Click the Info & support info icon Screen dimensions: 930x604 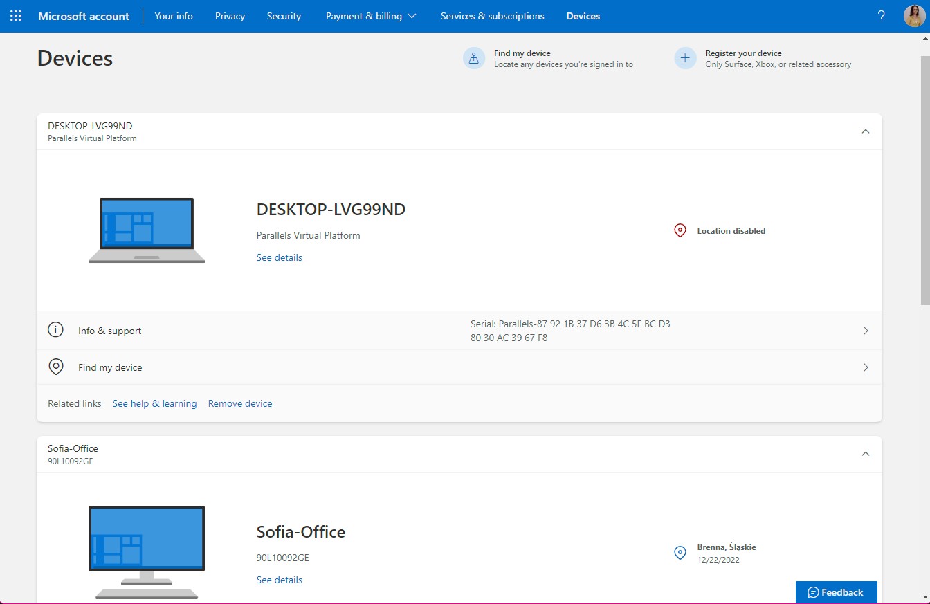coord(55,329)
